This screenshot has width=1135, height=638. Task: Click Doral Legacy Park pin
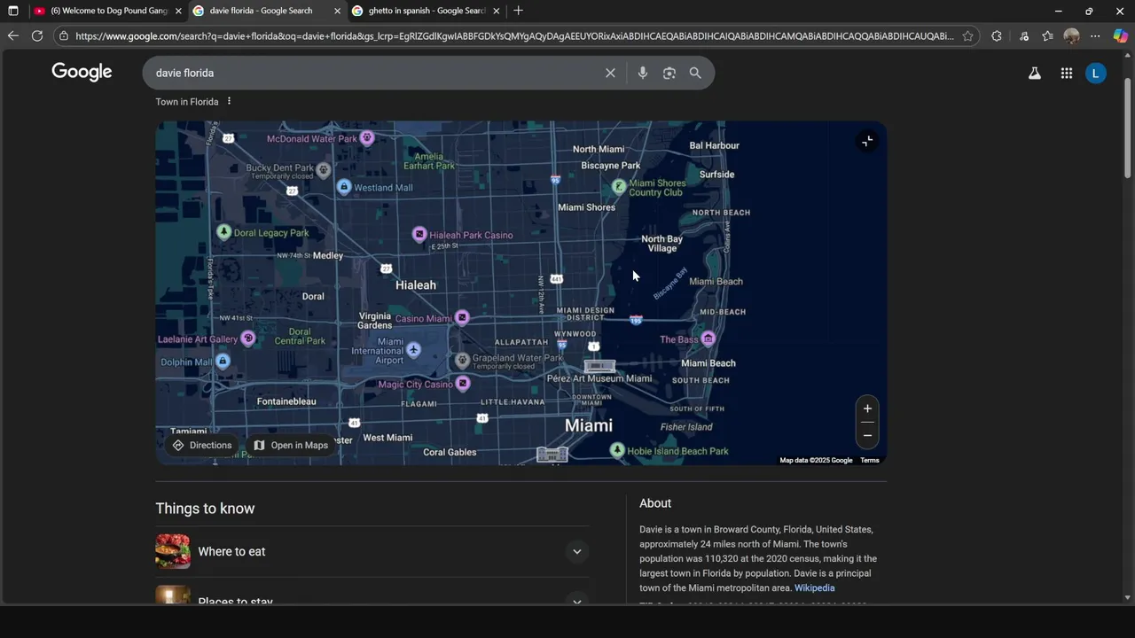point(224,232)
